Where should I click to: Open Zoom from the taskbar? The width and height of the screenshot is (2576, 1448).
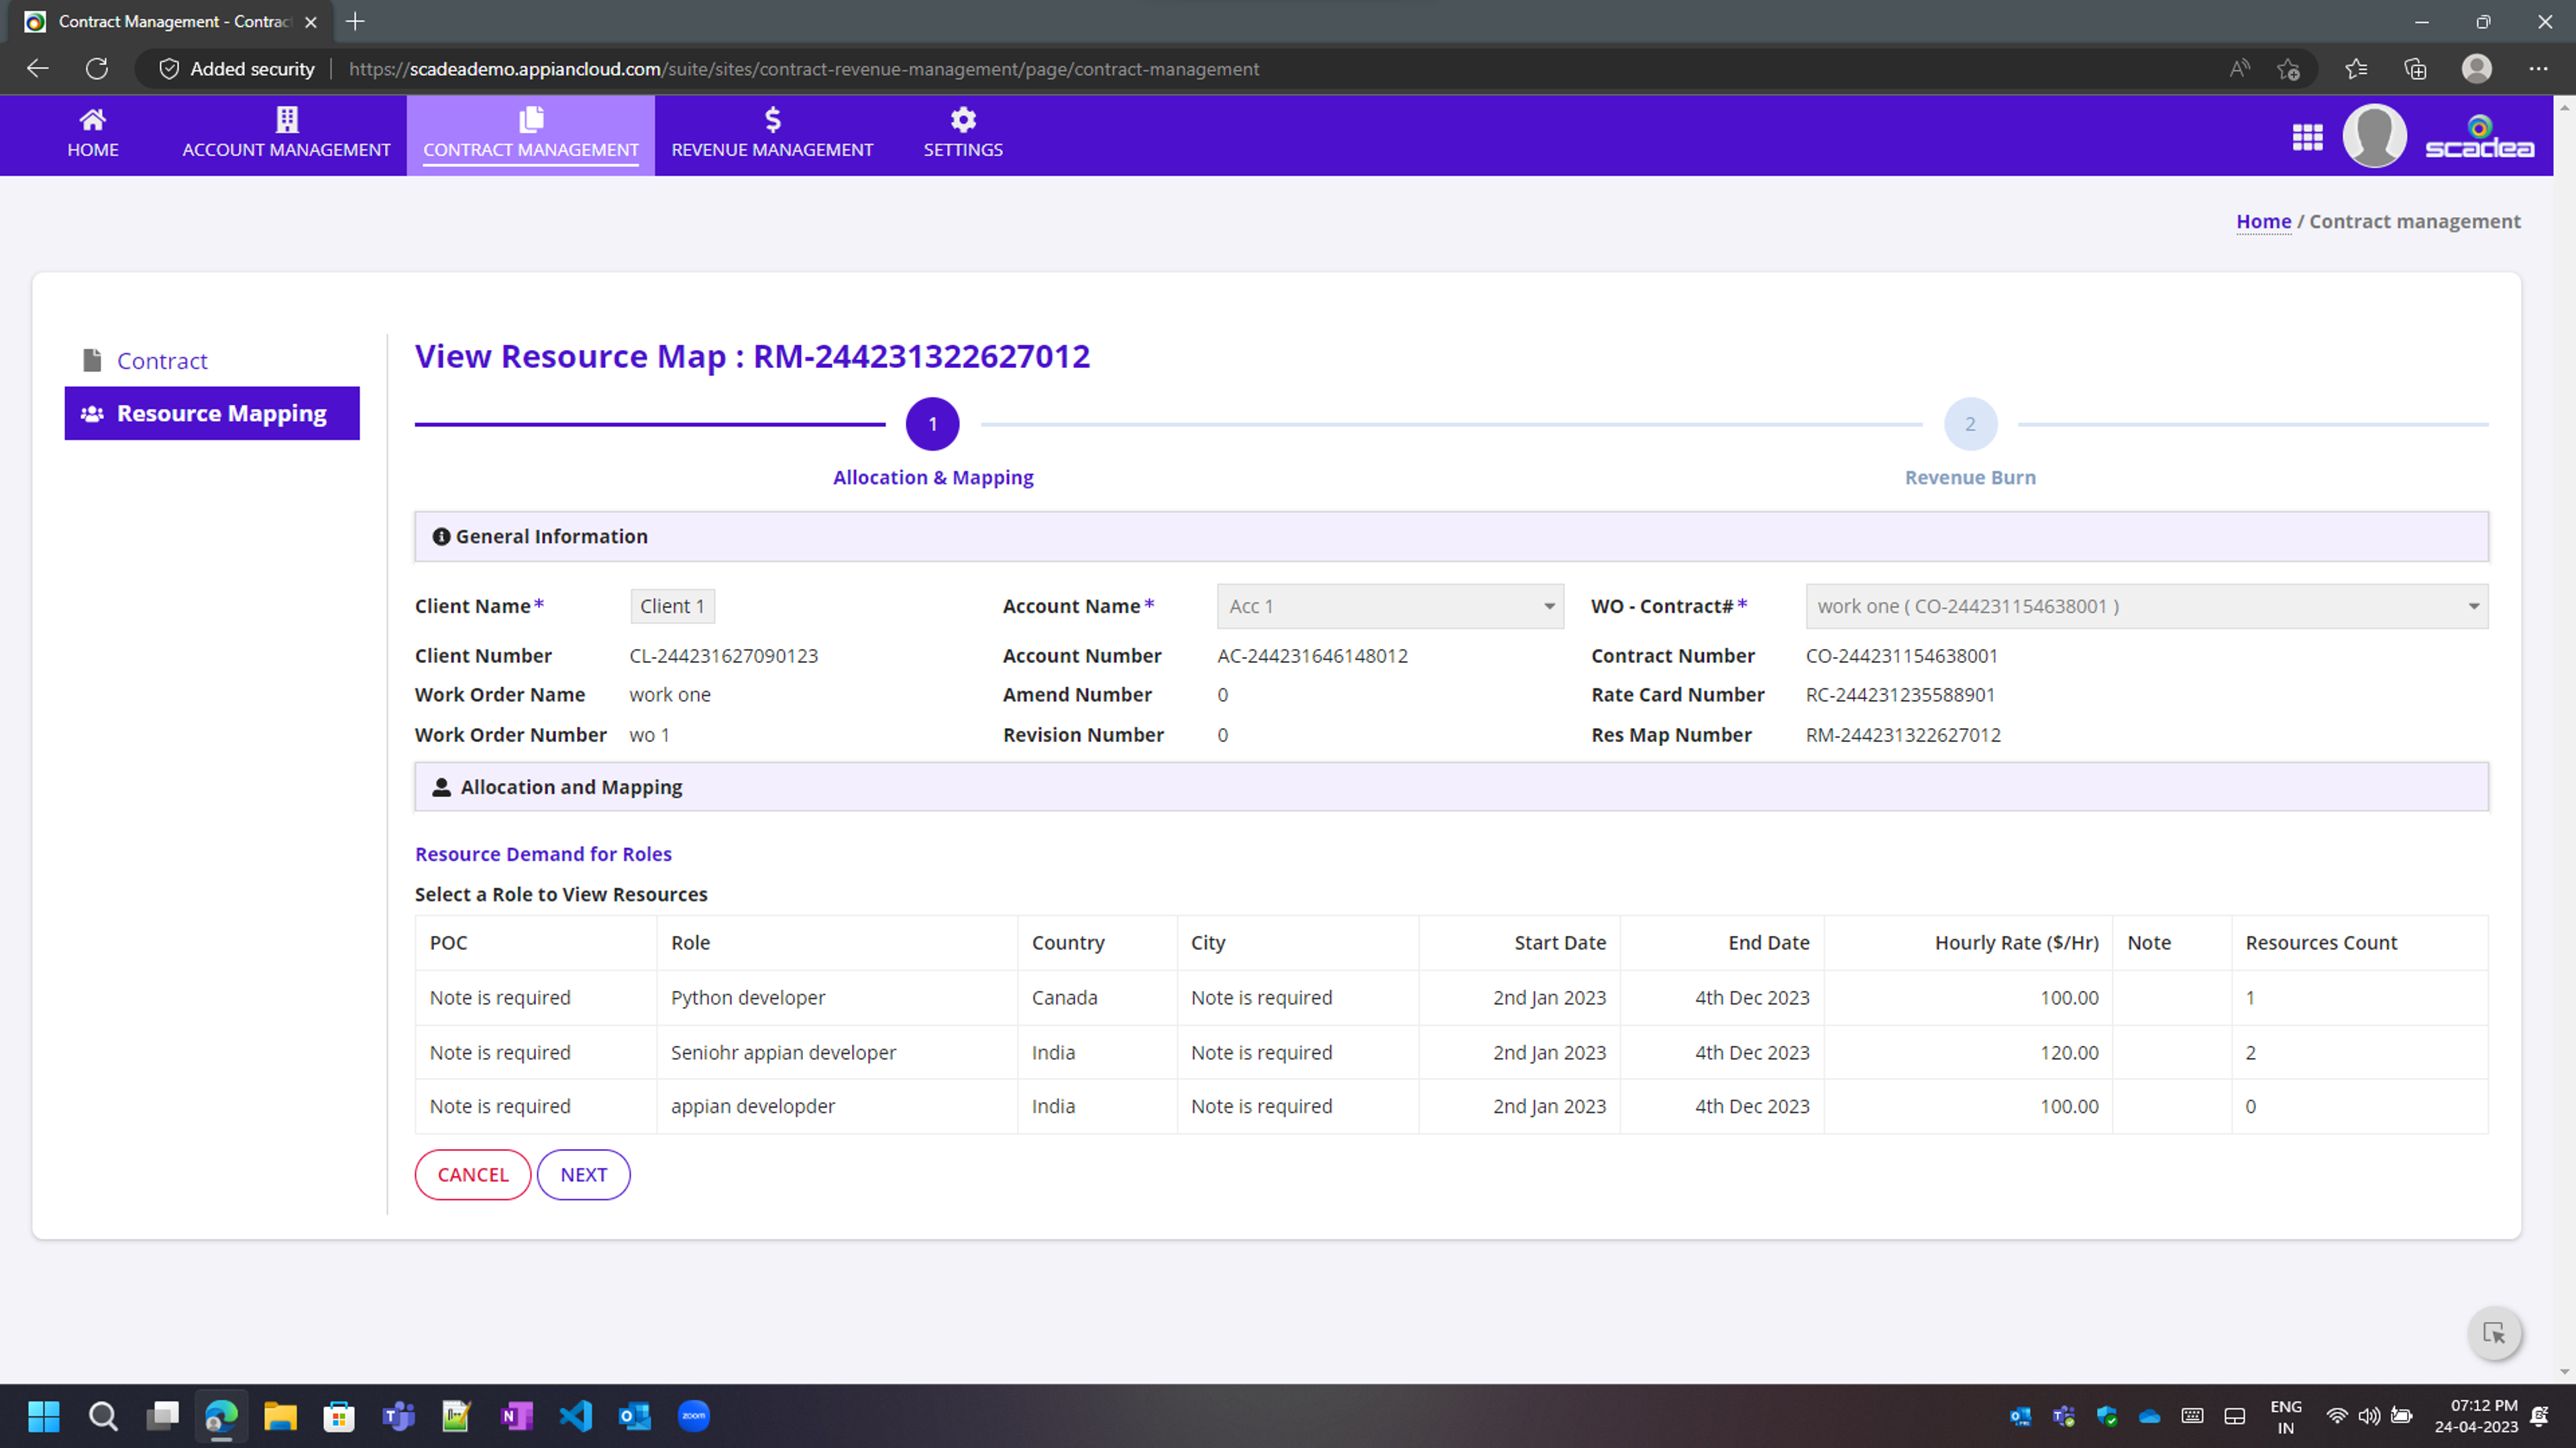point(694,1416)
